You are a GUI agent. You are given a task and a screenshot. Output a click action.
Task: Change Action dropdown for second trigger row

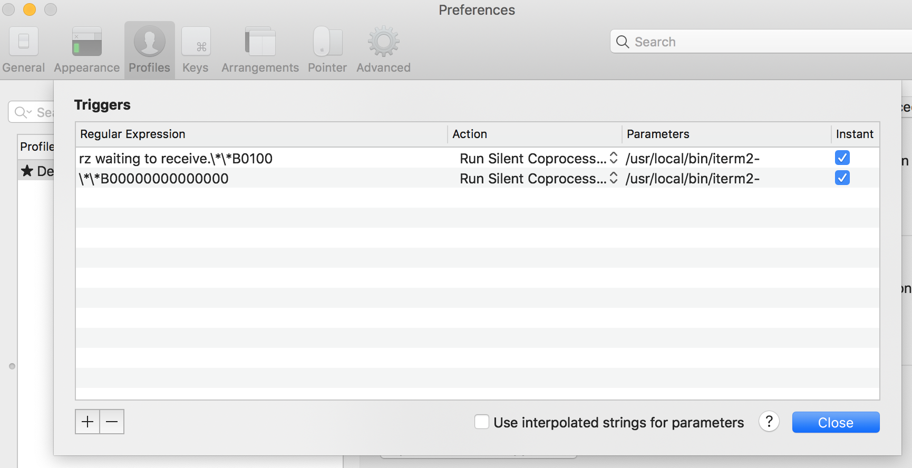[538, 179]
